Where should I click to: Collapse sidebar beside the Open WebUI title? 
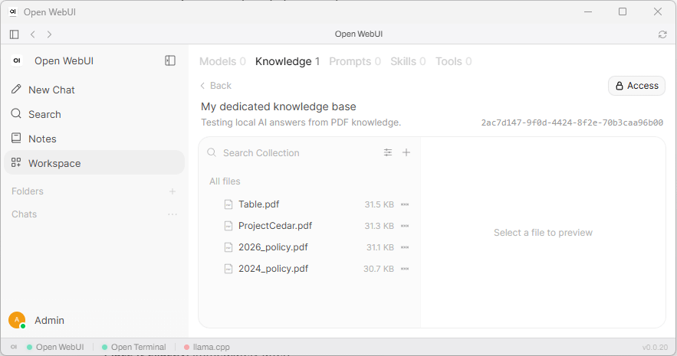click(170, 60)
